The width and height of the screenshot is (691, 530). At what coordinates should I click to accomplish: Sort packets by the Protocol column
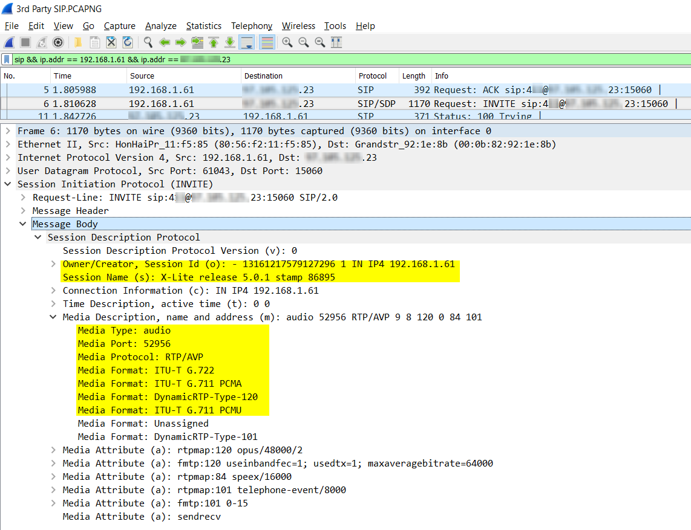pos(377,76)
